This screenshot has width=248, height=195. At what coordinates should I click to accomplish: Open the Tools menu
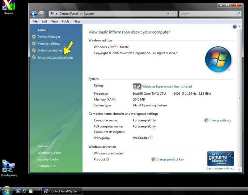point(65,21)
